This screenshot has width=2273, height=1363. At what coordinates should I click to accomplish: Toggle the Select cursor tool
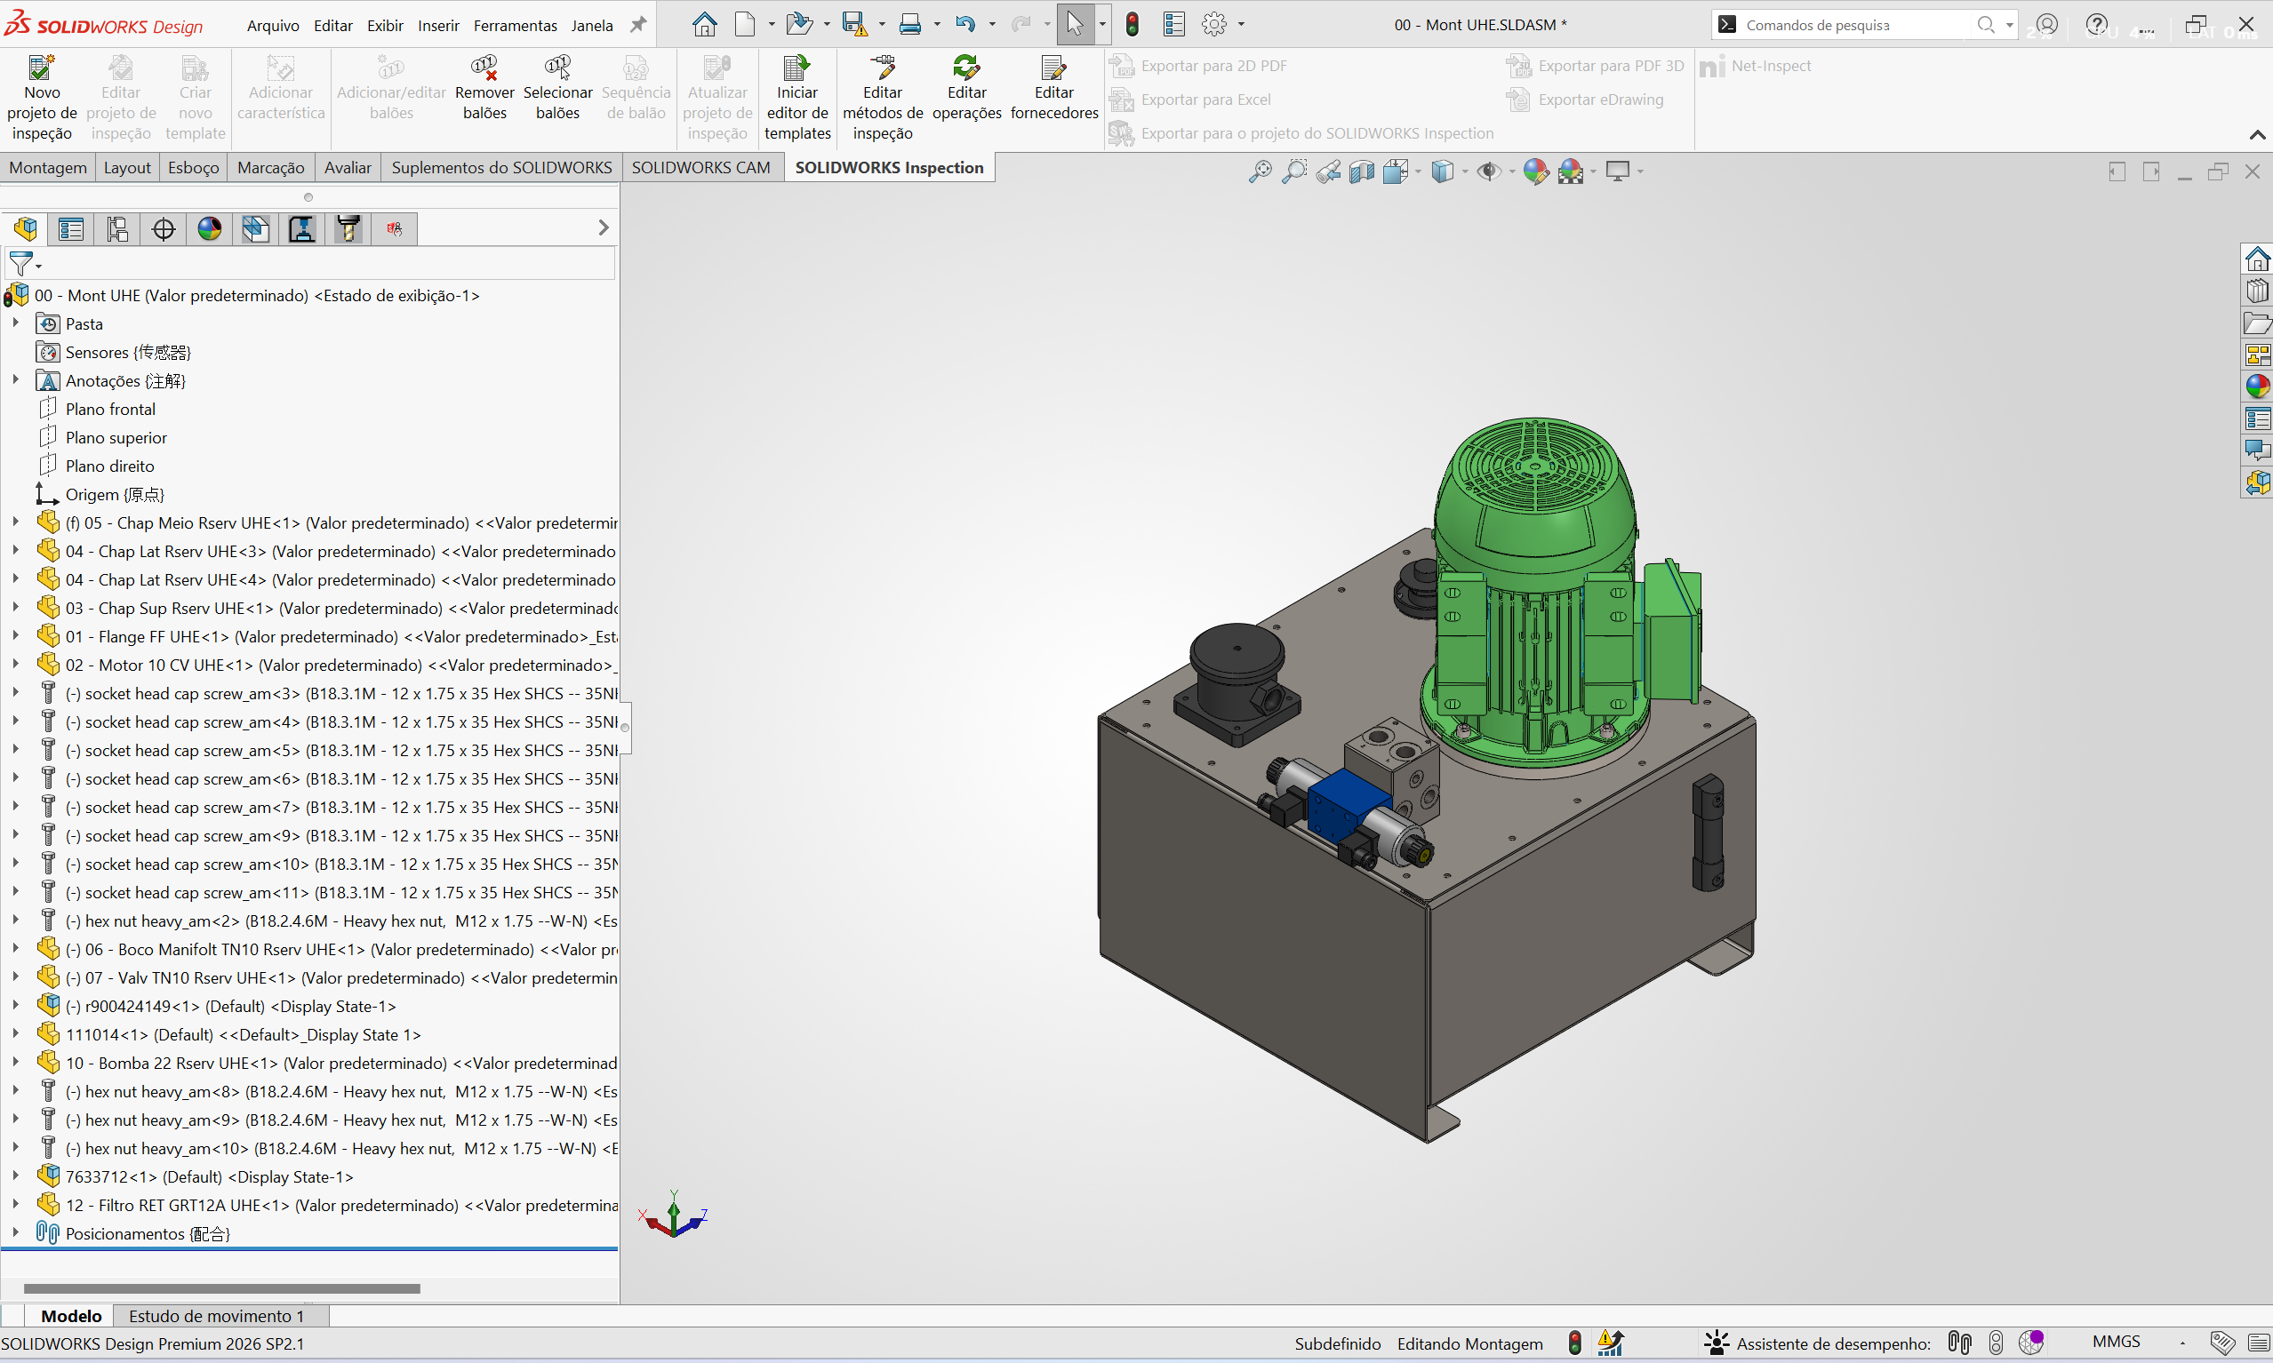[x=1074, y=25]
